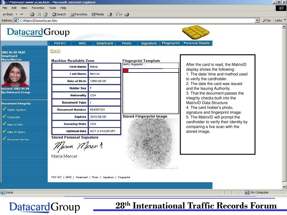Open the Signature tab in the blue navigation bar
287x215 pixels.
149,43
